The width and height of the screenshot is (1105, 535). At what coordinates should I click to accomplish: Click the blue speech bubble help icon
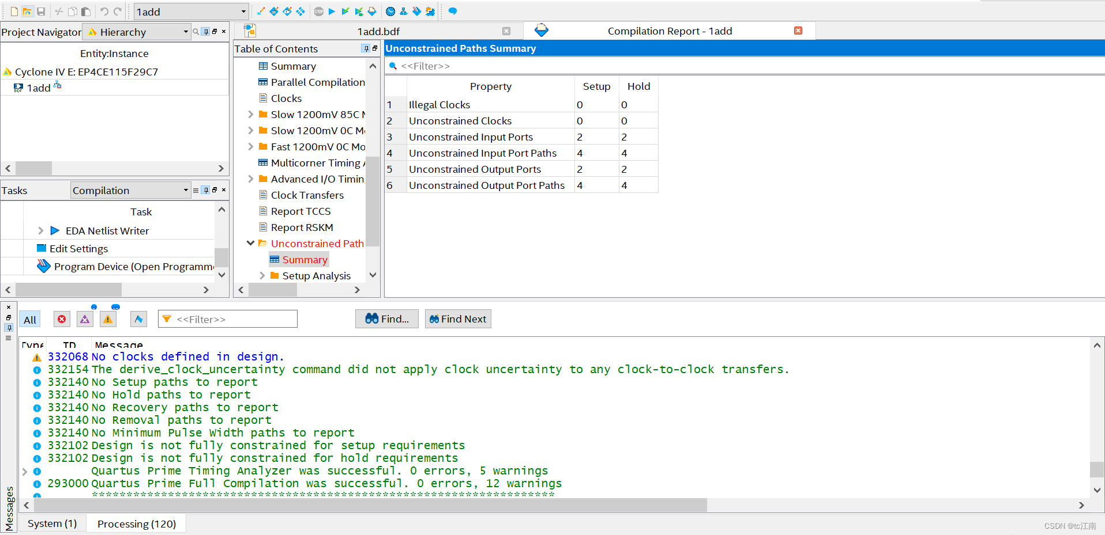(x=453, y=12)
